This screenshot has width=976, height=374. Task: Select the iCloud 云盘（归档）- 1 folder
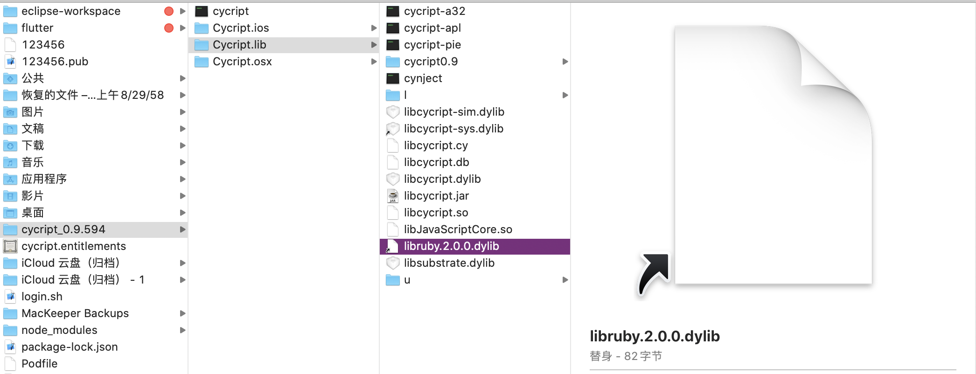tap(94, 280)
